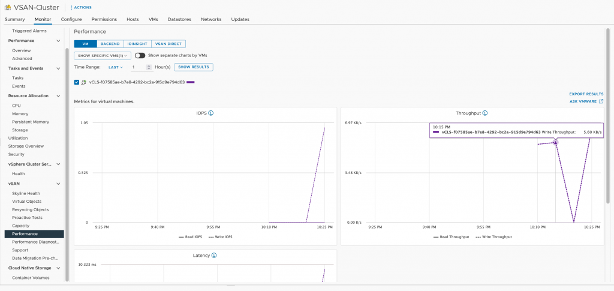Open CPU resource allocation

click(x=16, y=106)
